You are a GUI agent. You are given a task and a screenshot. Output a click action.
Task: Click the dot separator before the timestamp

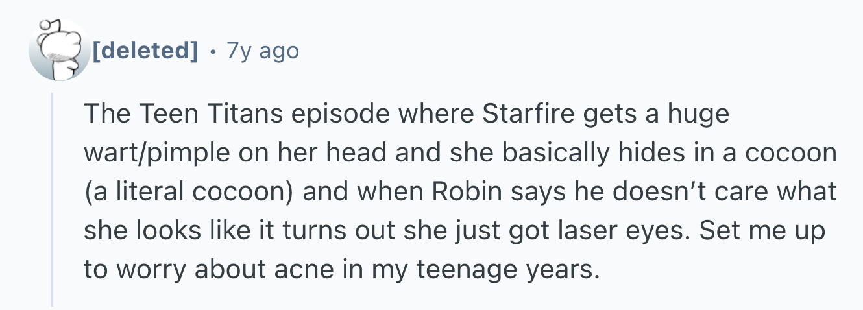(x=212, y=50)
